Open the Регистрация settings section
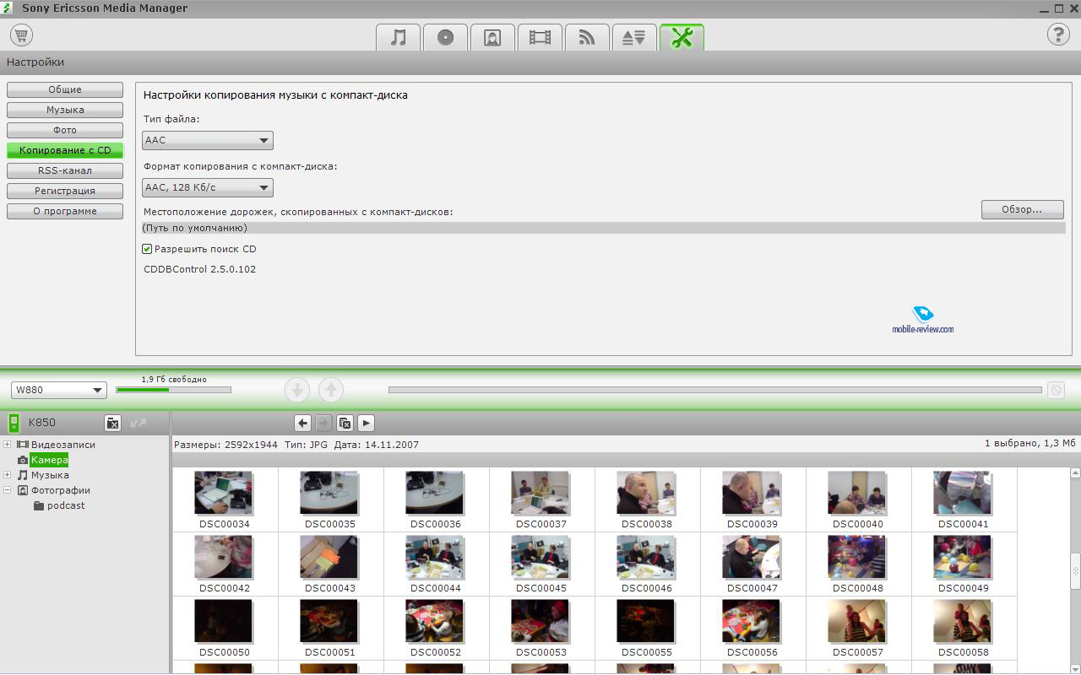1081x675 pixels. click(x=65, y=191)
